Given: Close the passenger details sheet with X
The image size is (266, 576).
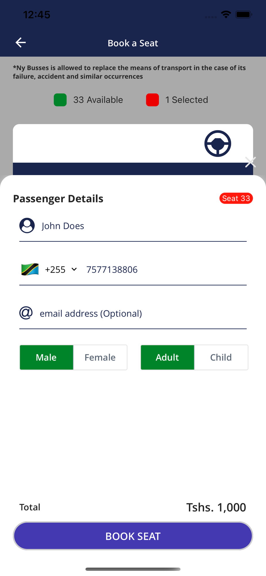Looking at the screenshot, I should click(250, 162).
